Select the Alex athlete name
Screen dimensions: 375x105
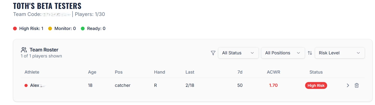click(x=35, y=85)
